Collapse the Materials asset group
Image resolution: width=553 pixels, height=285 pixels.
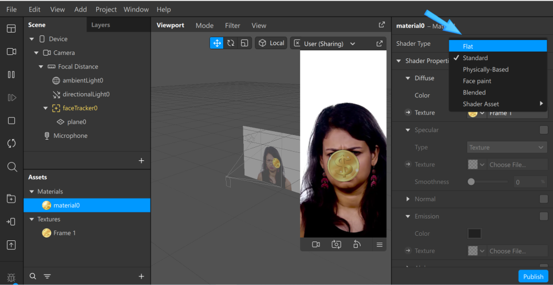[x=32, y=192]
